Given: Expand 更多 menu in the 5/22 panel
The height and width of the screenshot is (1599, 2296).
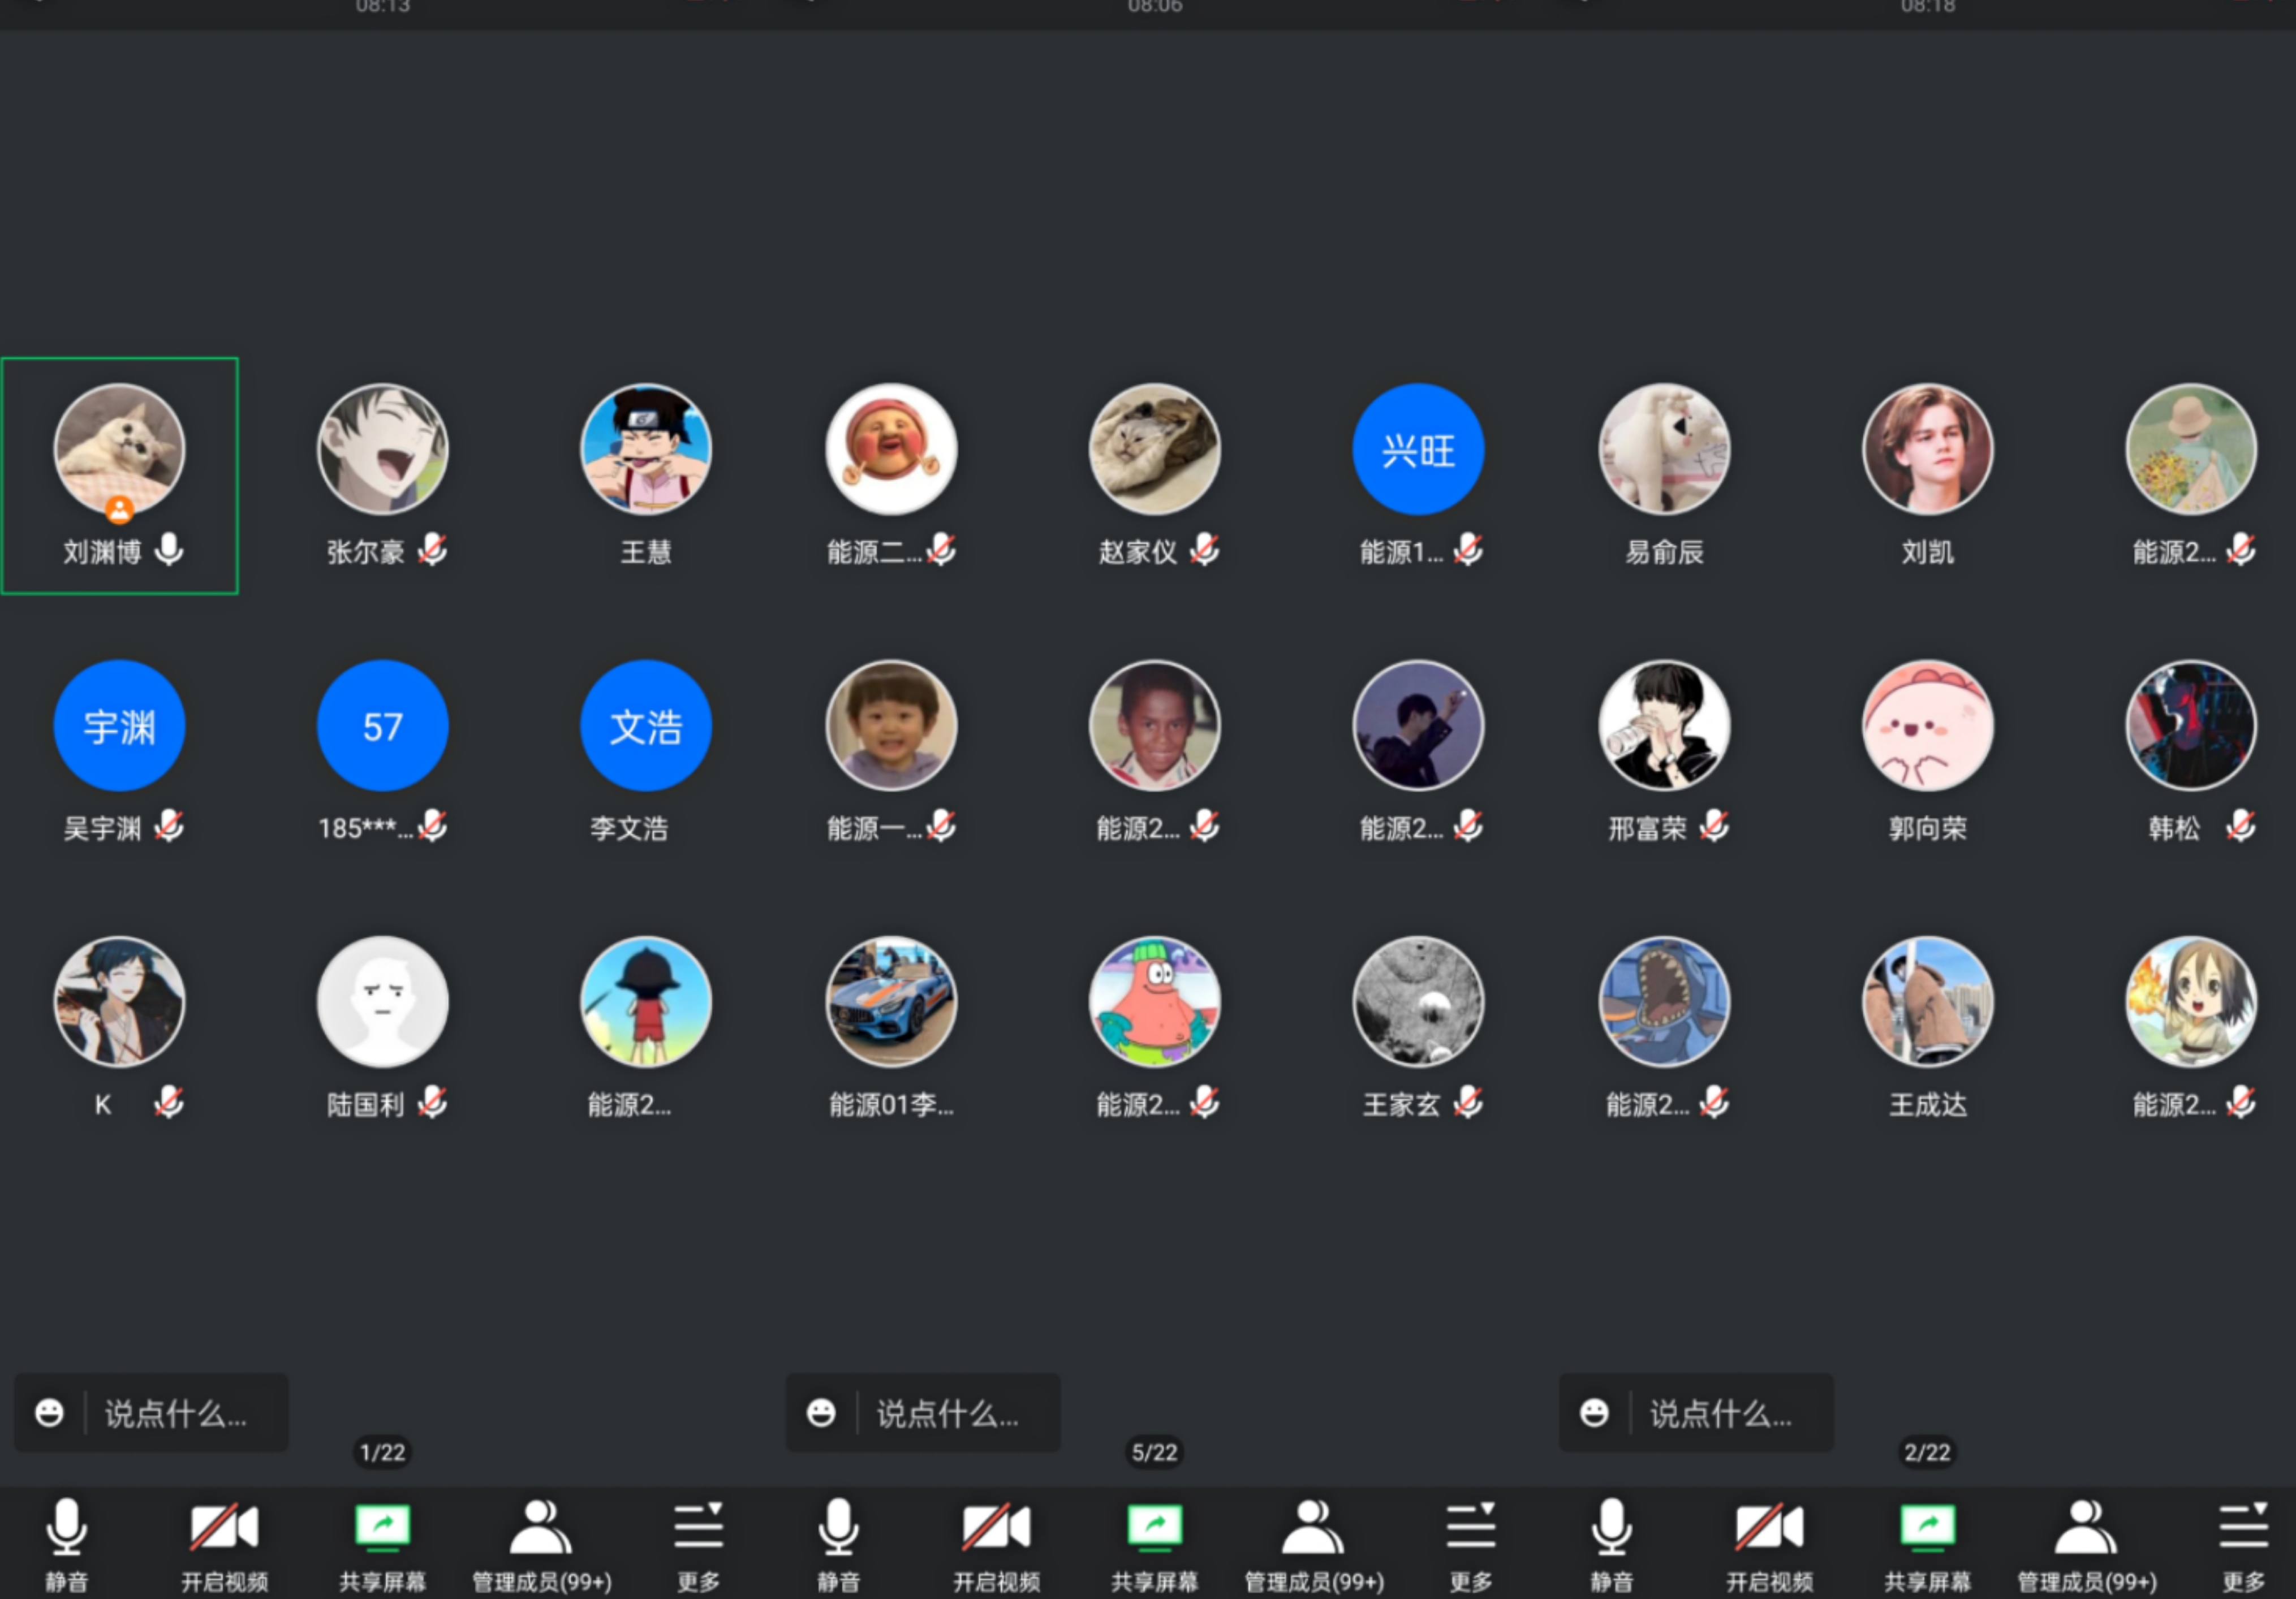Looking at the screenshot, I should (1470, 1527).
